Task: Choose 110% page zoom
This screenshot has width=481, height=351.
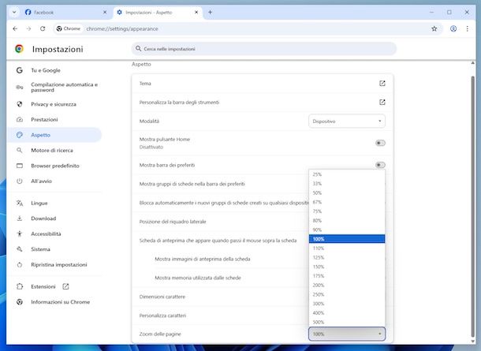Action: pyautogui.click(x=347, y=248)
